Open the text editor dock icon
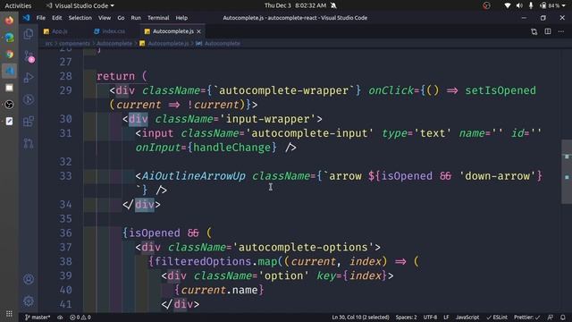The image size is (572, 322). click(9, 122)
